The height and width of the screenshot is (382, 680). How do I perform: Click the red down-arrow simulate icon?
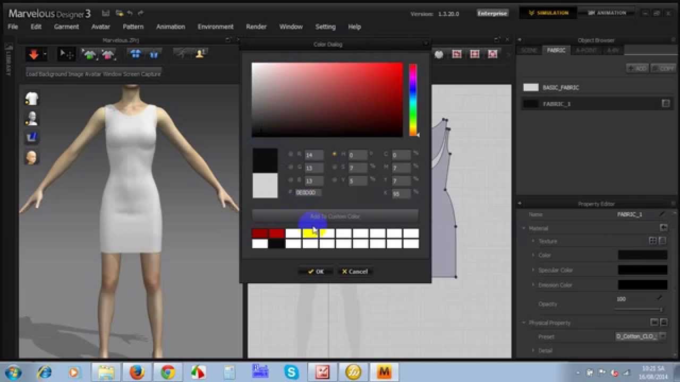[x=33, y=54]
